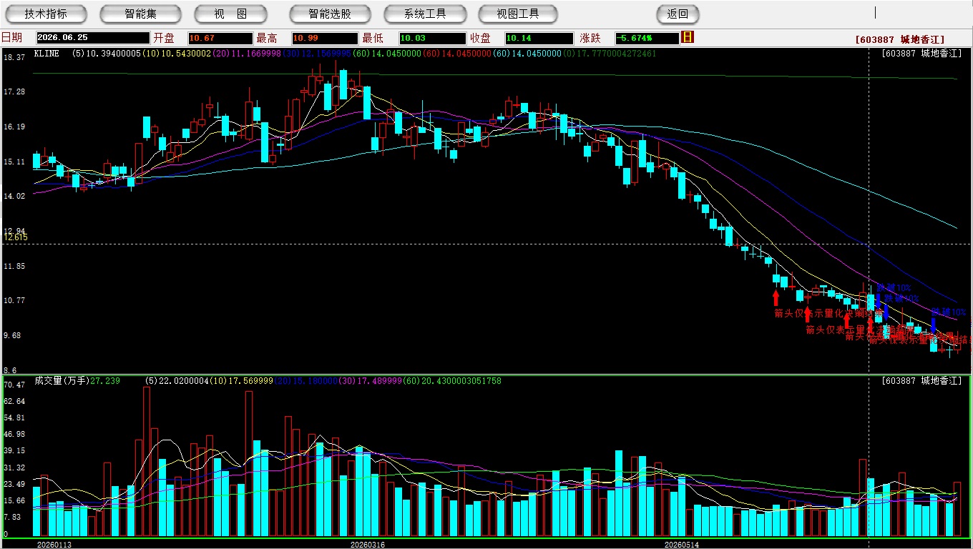Screen dimensions: 973x549
Task: Click the 20260316 date marker on the axis
Action: (x=367, y=545)
